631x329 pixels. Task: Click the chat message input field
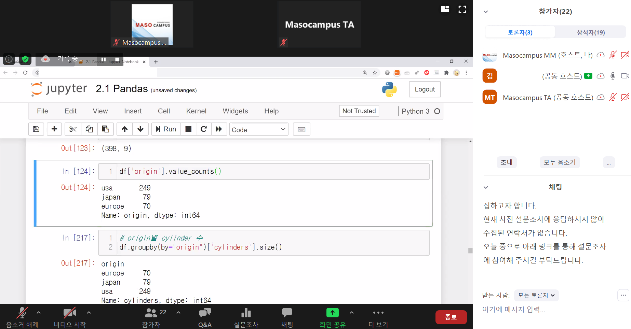tap(547, 310)
